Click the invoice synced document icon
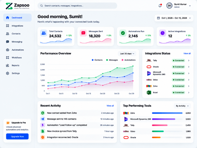 click(43, 131)
